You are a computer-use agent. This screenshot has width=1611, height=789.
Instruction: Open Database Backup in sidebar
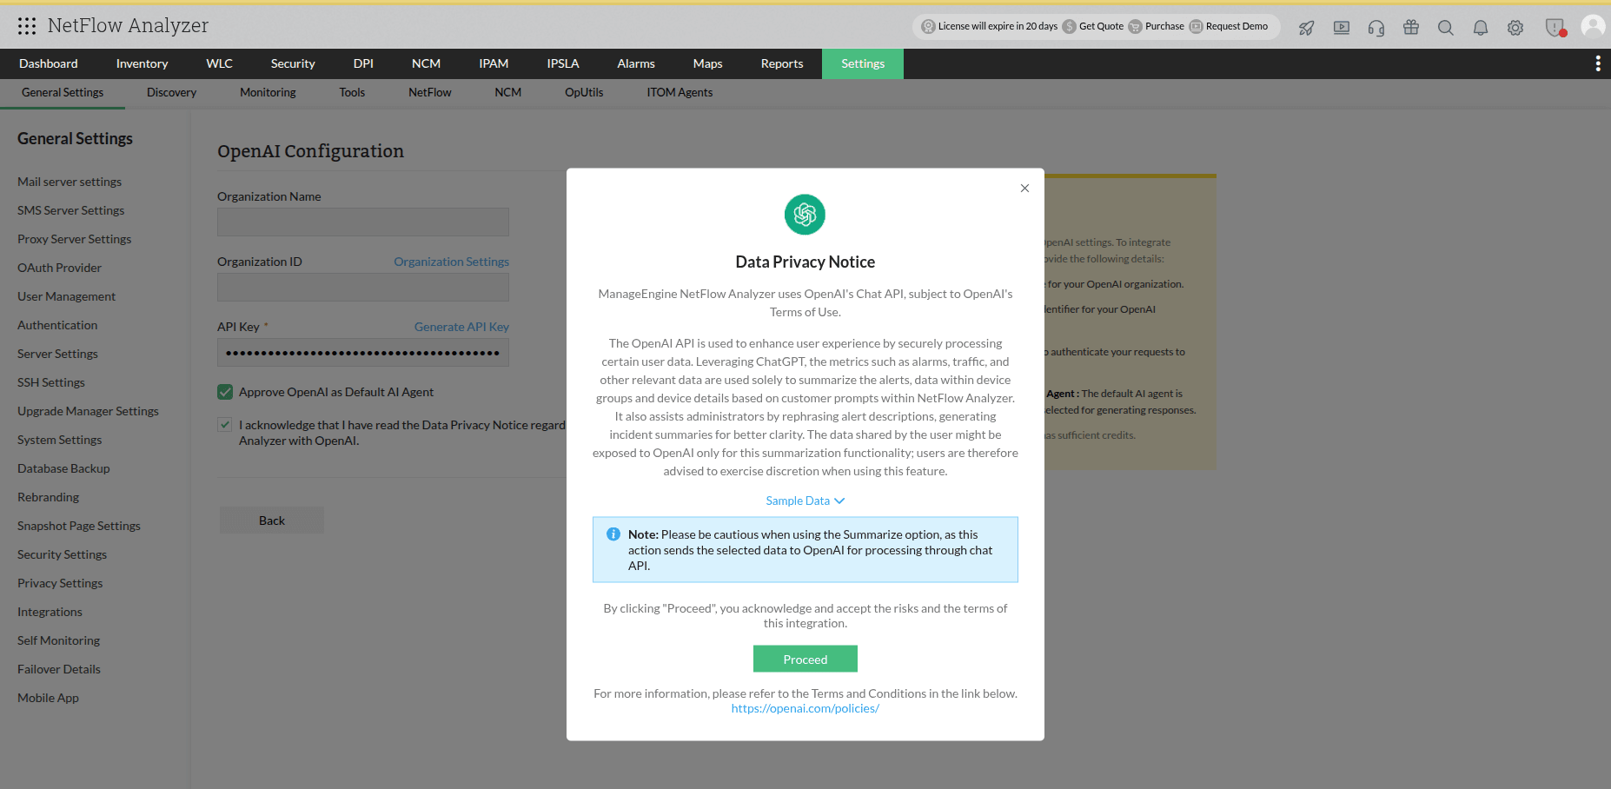(63, 468)
